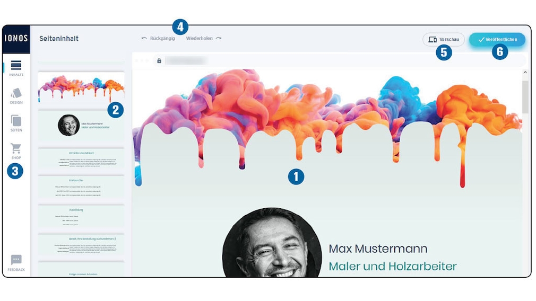Click the Max Mustermann portrait photo in preview
The height and width of the screenshot is (301, 536).
(272, 245)
